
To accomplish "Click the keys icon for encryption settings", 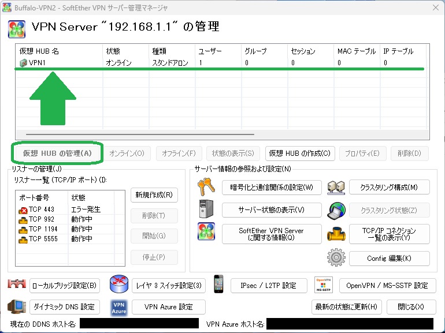I will pos(206,187).
